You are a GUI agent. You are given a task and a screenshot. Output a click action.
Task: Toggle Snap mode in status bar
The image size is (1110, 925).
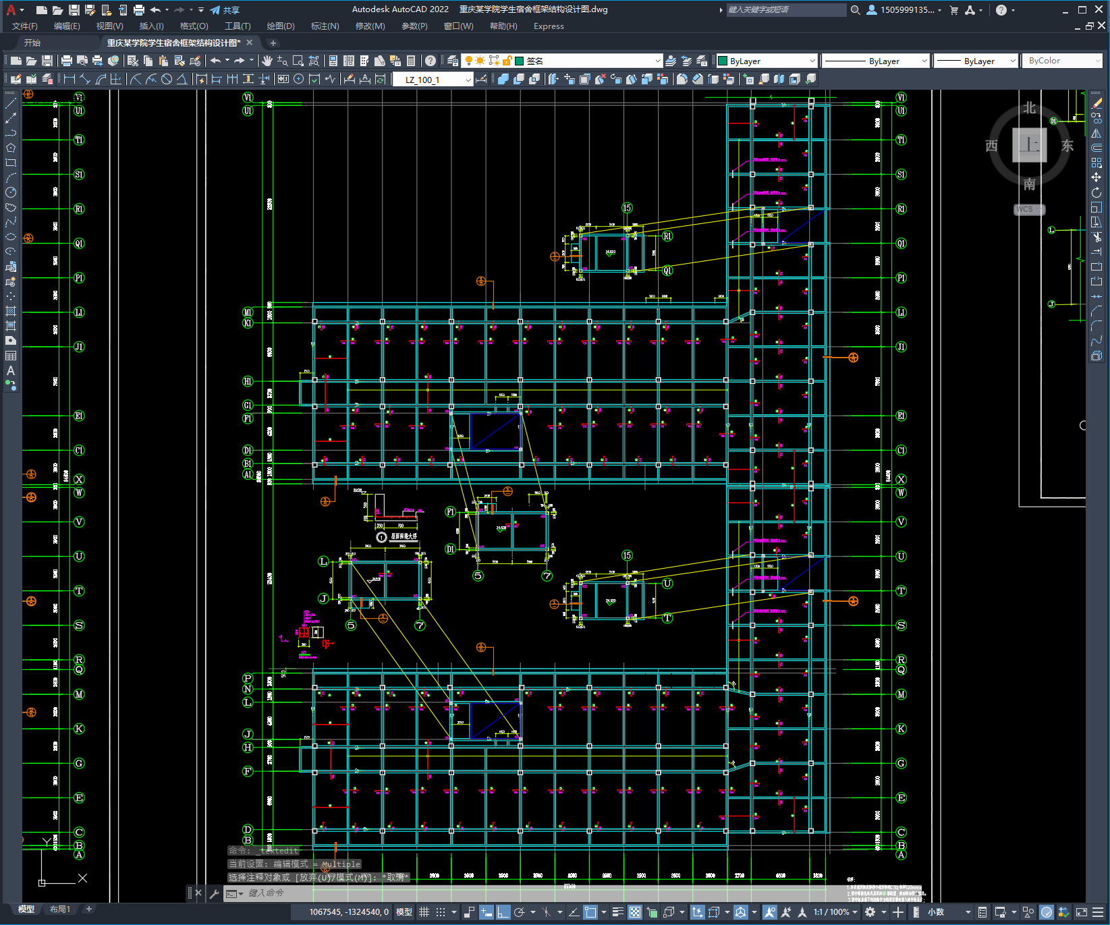(441, 912)
